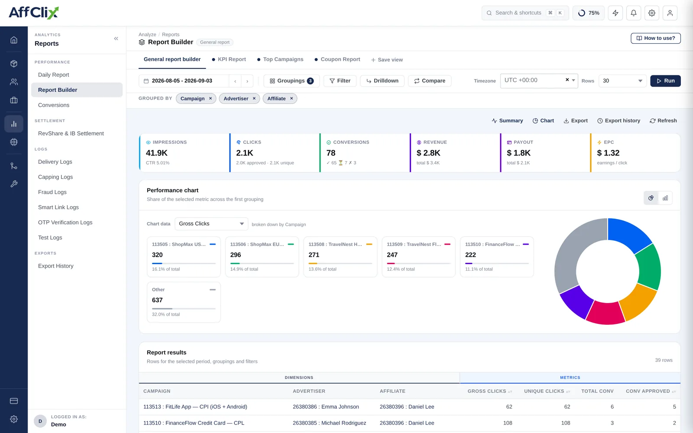
Task: Open the lightning quick actions icon
Action: (x=615, y=13)
